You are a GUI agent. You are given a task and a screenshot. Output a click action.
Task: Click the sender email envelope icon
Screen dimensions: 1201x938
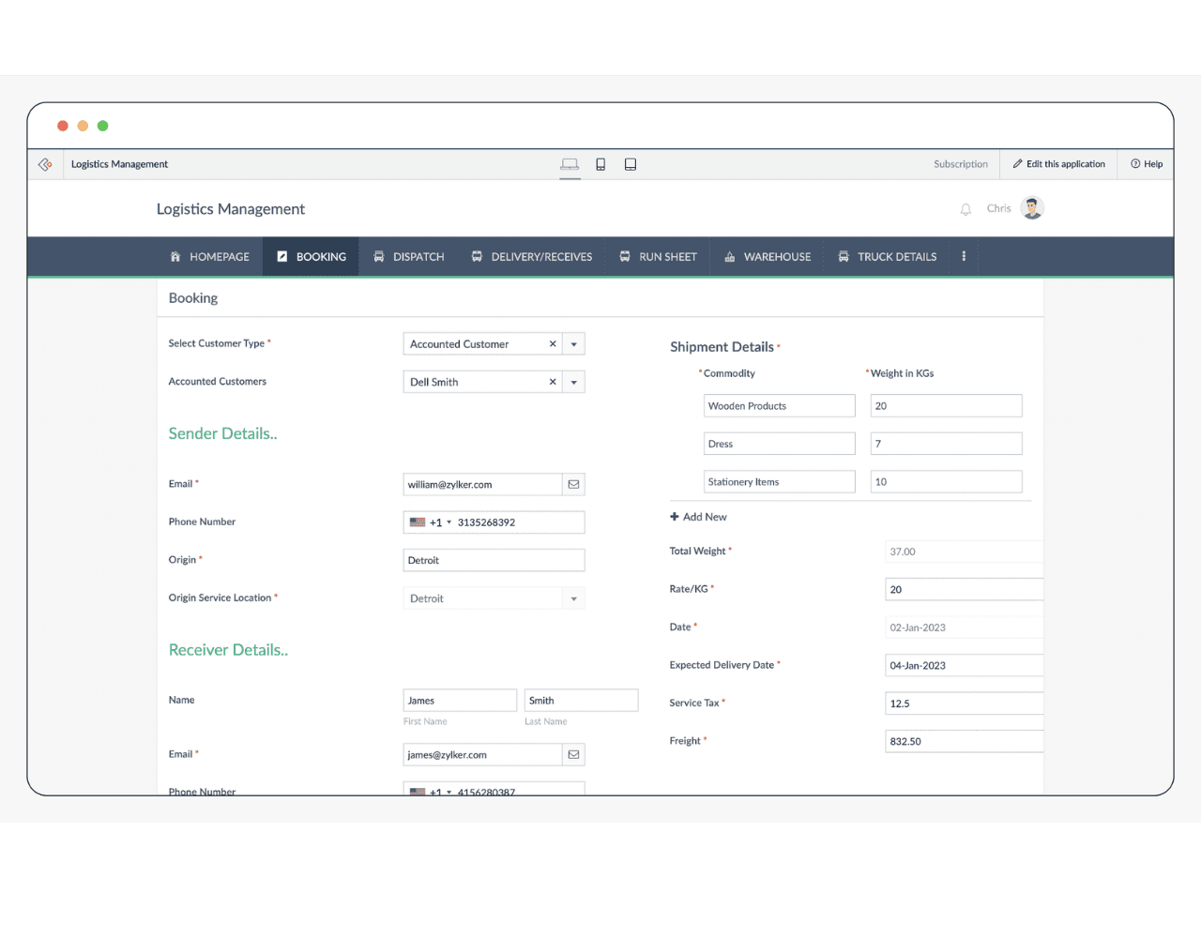point(573,485)
